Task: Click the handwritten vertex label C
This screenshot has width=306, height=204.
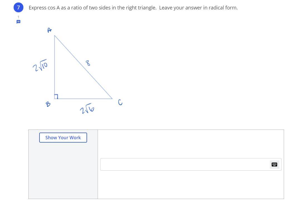Action: coord(120,103)
